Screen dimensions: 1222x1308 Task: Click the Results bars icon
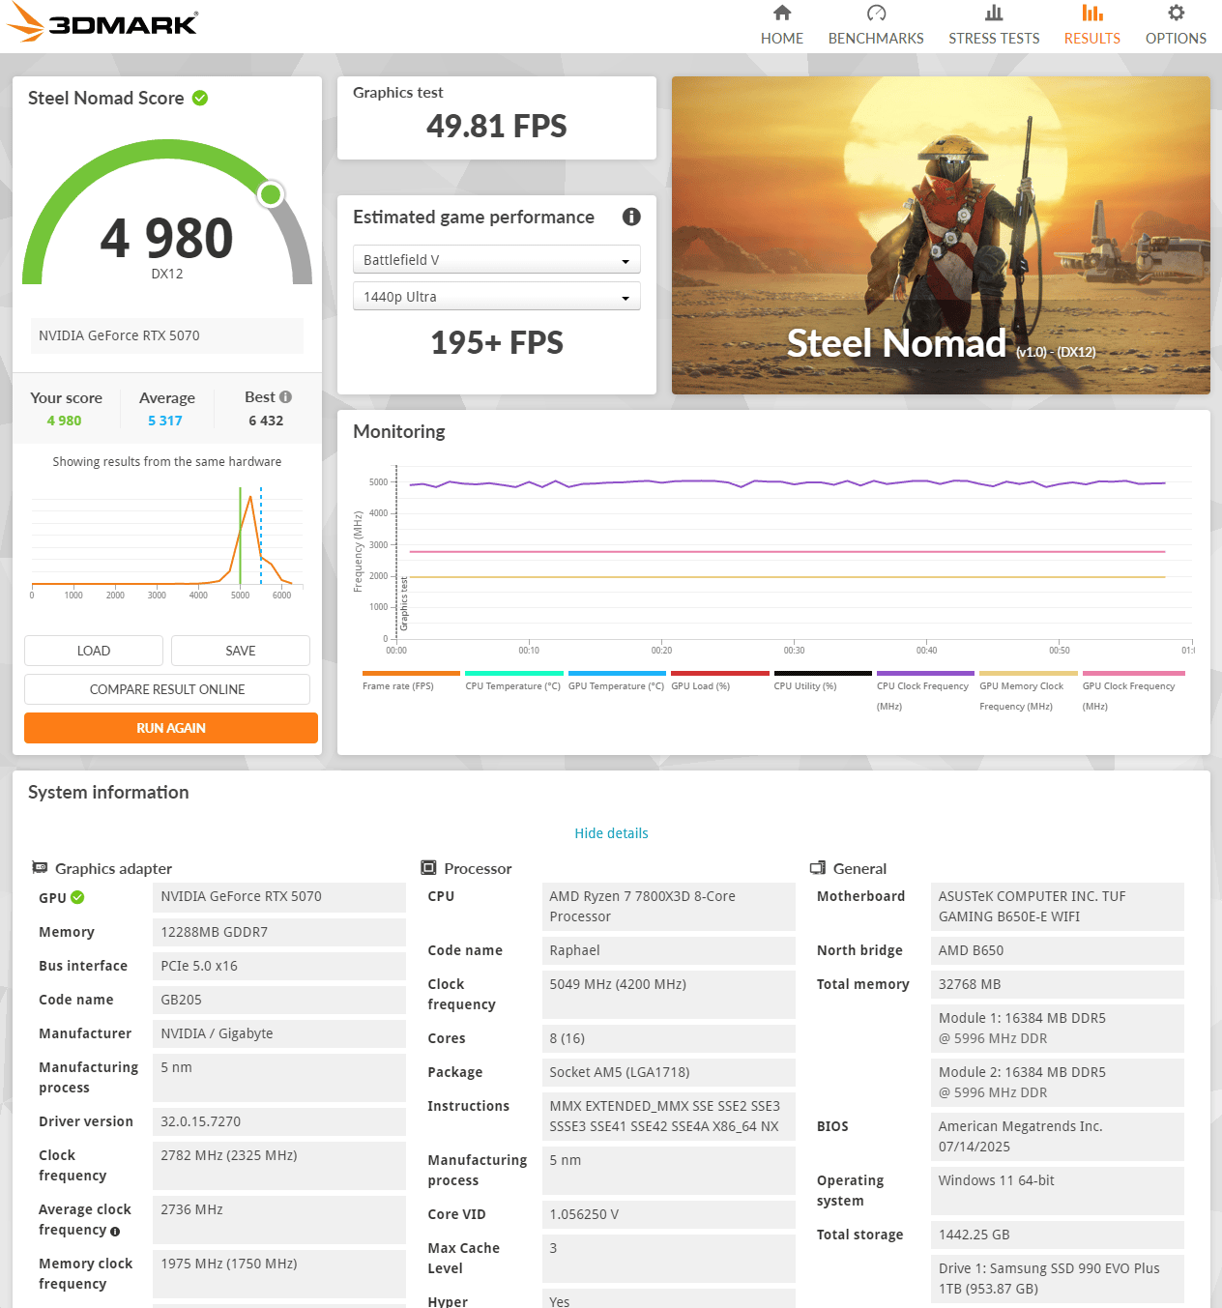1092,13
